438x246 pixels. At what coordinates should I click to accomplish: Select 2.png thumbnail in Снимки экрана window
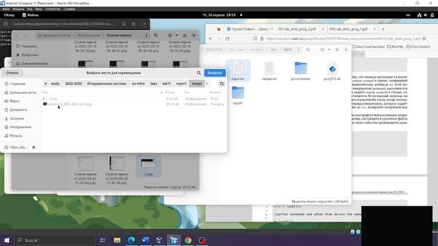[149, 167]
